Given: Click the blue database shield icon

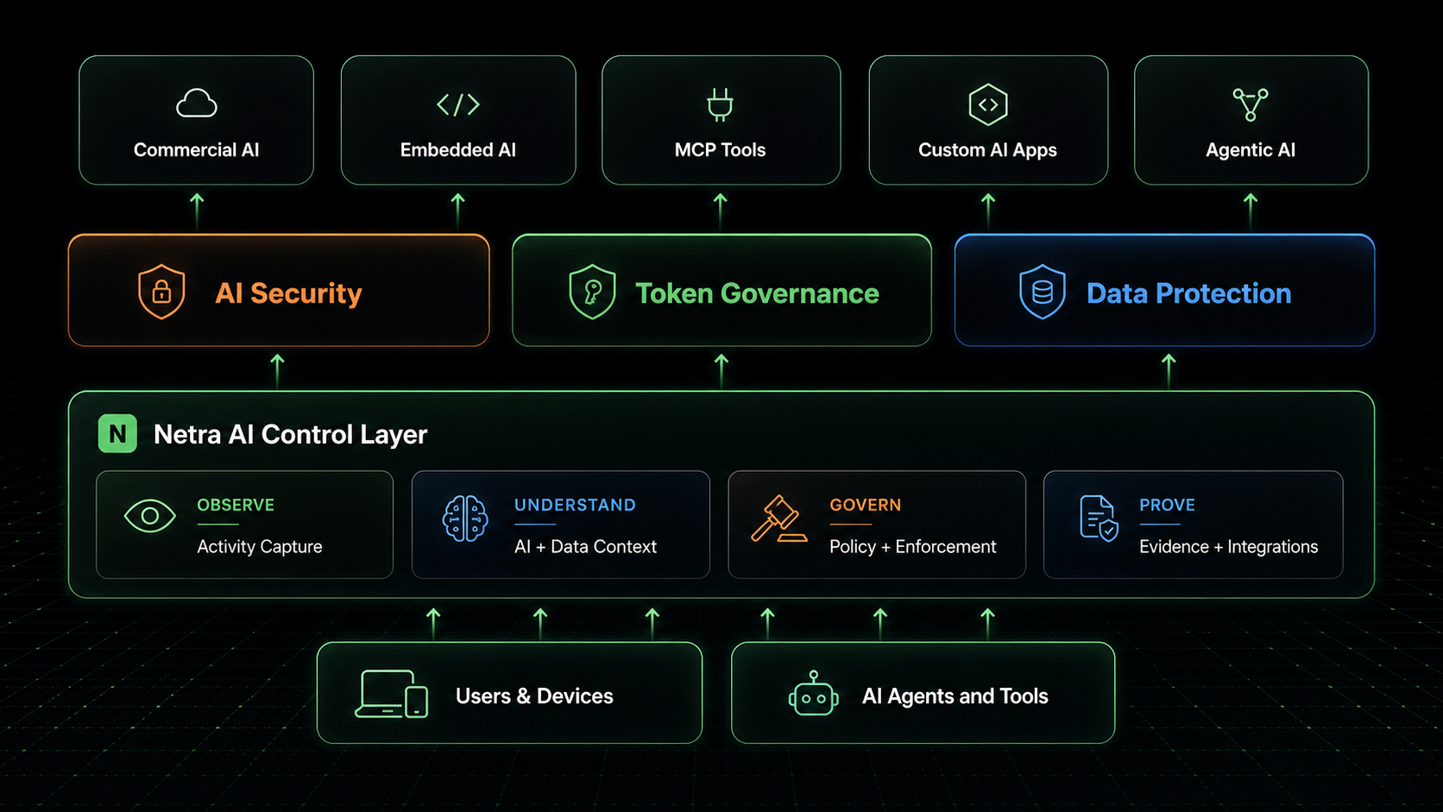Looking at the screenshot, I should click(1043, 292).
